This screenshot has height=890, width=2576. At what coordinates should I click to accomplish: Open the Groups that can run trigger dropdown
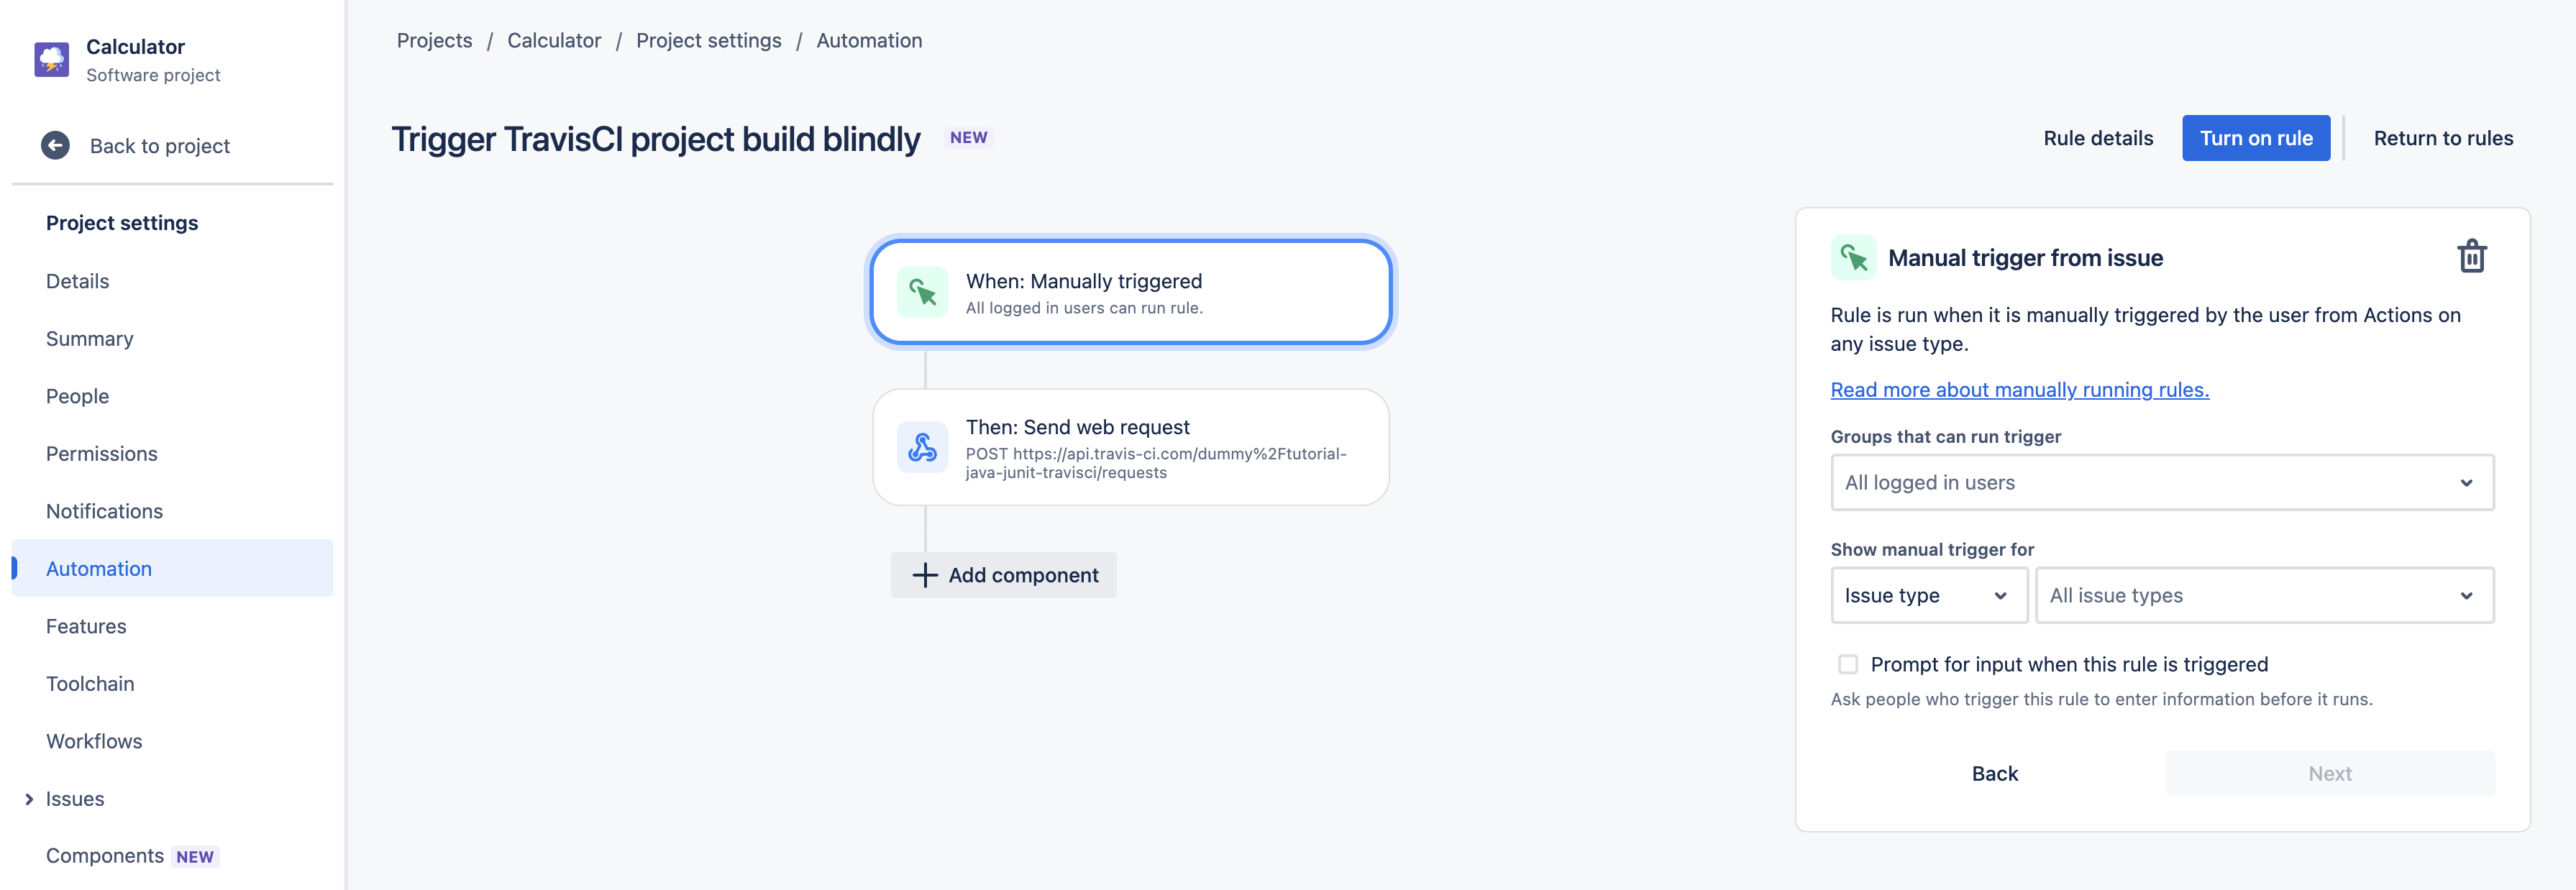[2162, 483]
